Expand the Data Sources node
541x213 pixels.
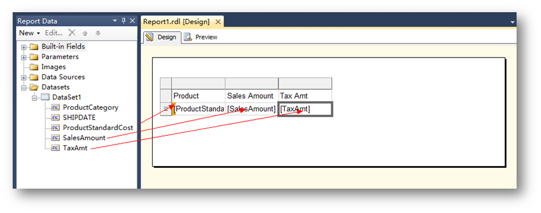coord(23,78)
